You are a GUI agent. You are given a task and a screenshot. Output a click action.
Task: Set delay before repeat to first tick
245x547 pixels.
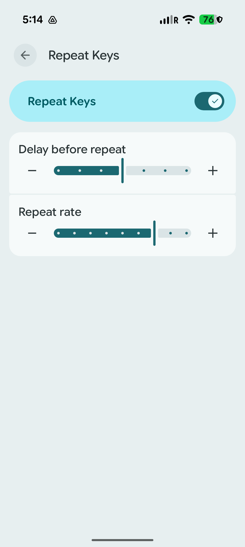[x=58, y=171]
